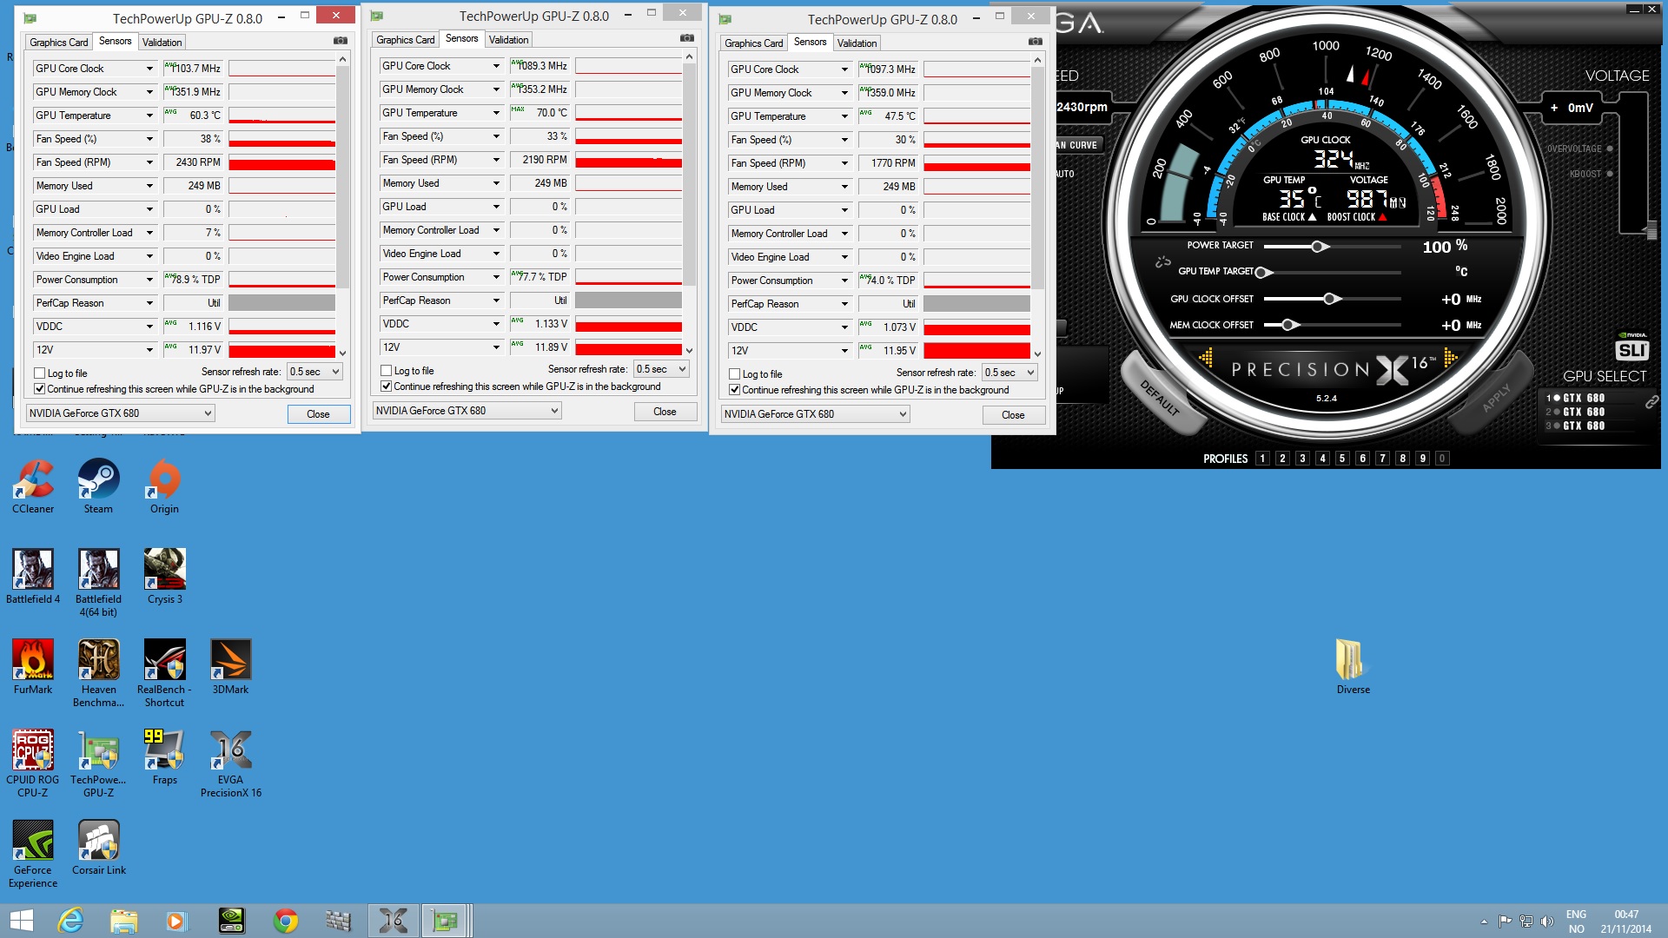Open GPU selector dropdown in right GPU-Z window
This screenshot has height=938, width=1668.
pyautogui.click(x=815, y=414)
